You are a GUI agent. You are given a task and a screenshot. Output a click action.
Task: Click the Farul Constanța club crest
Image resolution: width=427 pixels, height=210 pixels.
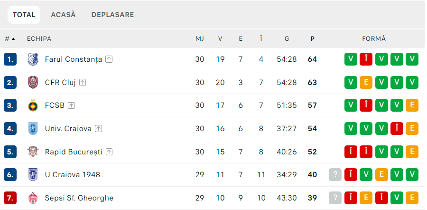click(x=33, y=59)
